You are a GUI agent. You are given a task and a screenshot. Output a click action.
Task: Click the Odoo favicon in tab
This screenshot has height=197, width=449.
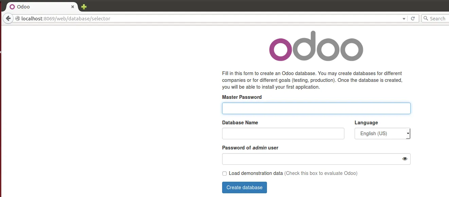[x=12, y=7]
